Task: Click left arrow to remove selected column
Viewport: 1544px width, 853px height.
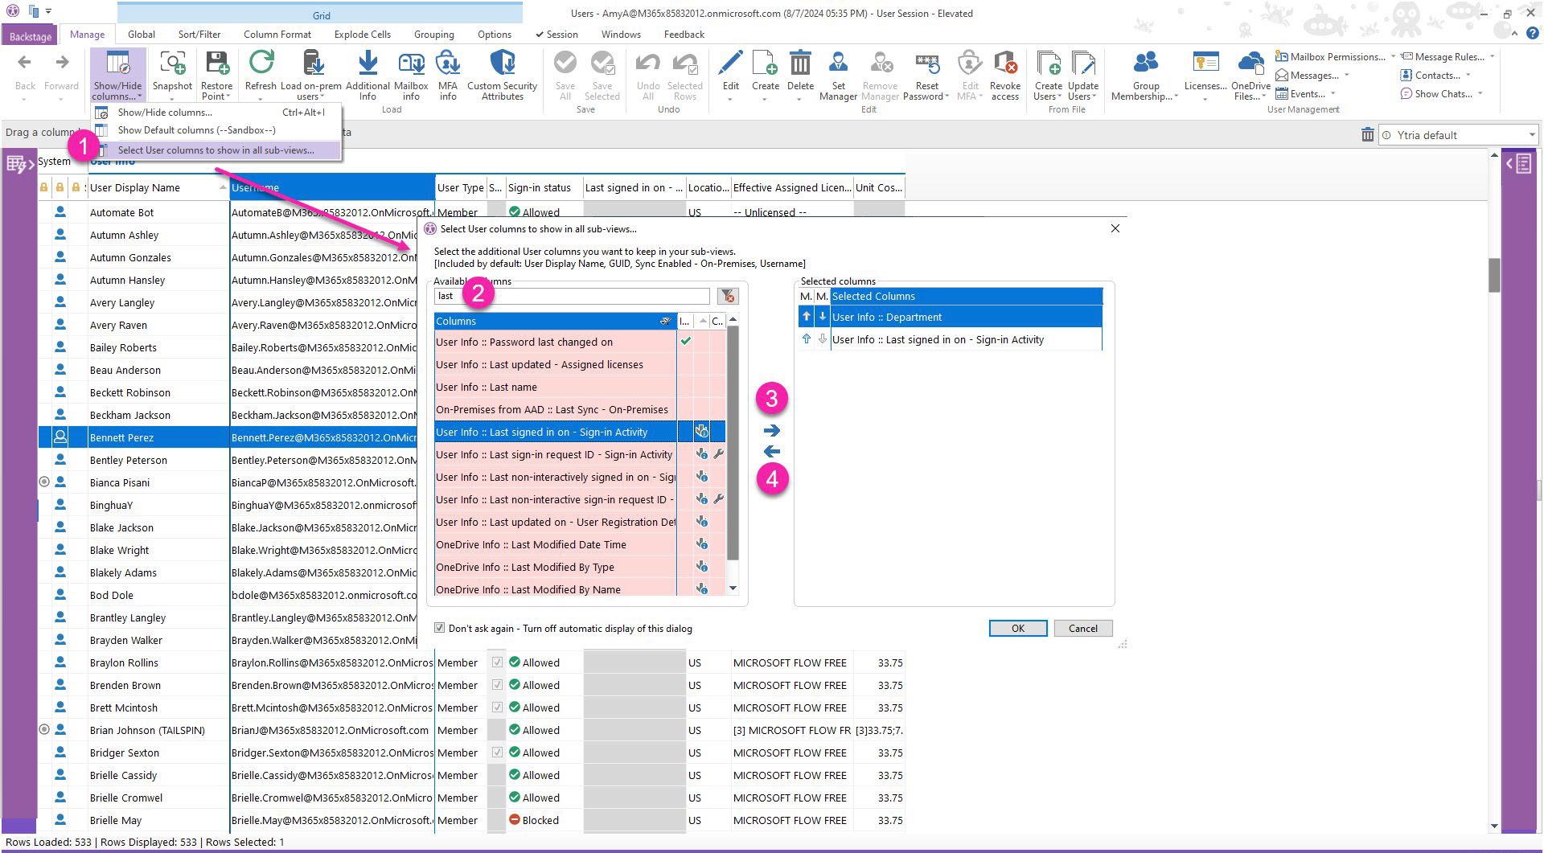Action: (772, 452)
